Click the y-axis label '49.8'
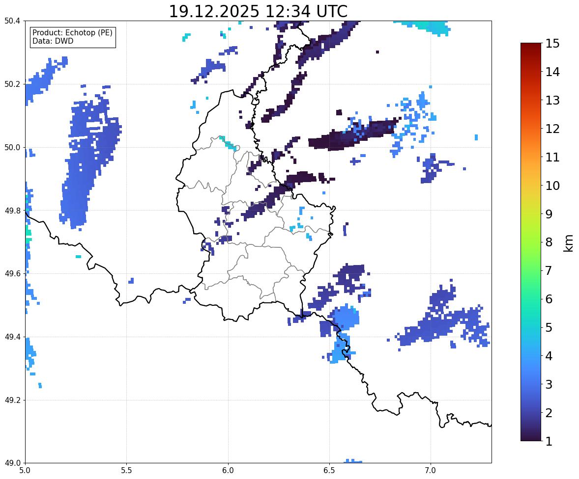579x479 pixels. coord(12,211)
